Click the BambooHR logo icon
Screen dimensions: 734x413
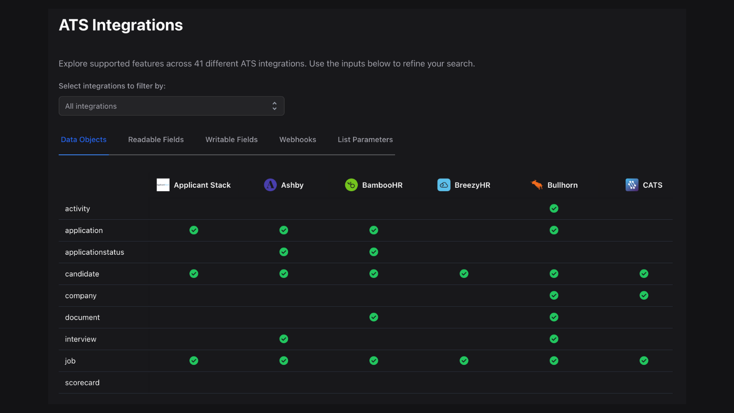(351, 184)
